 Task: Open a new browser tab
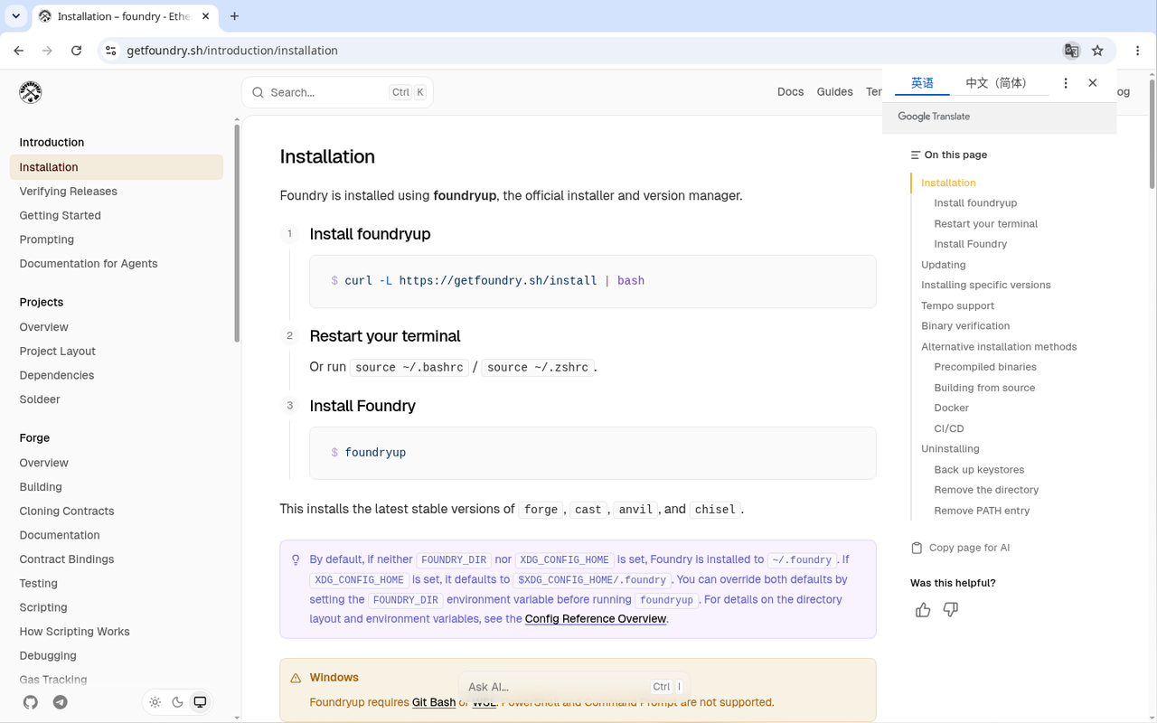(234, 16)
